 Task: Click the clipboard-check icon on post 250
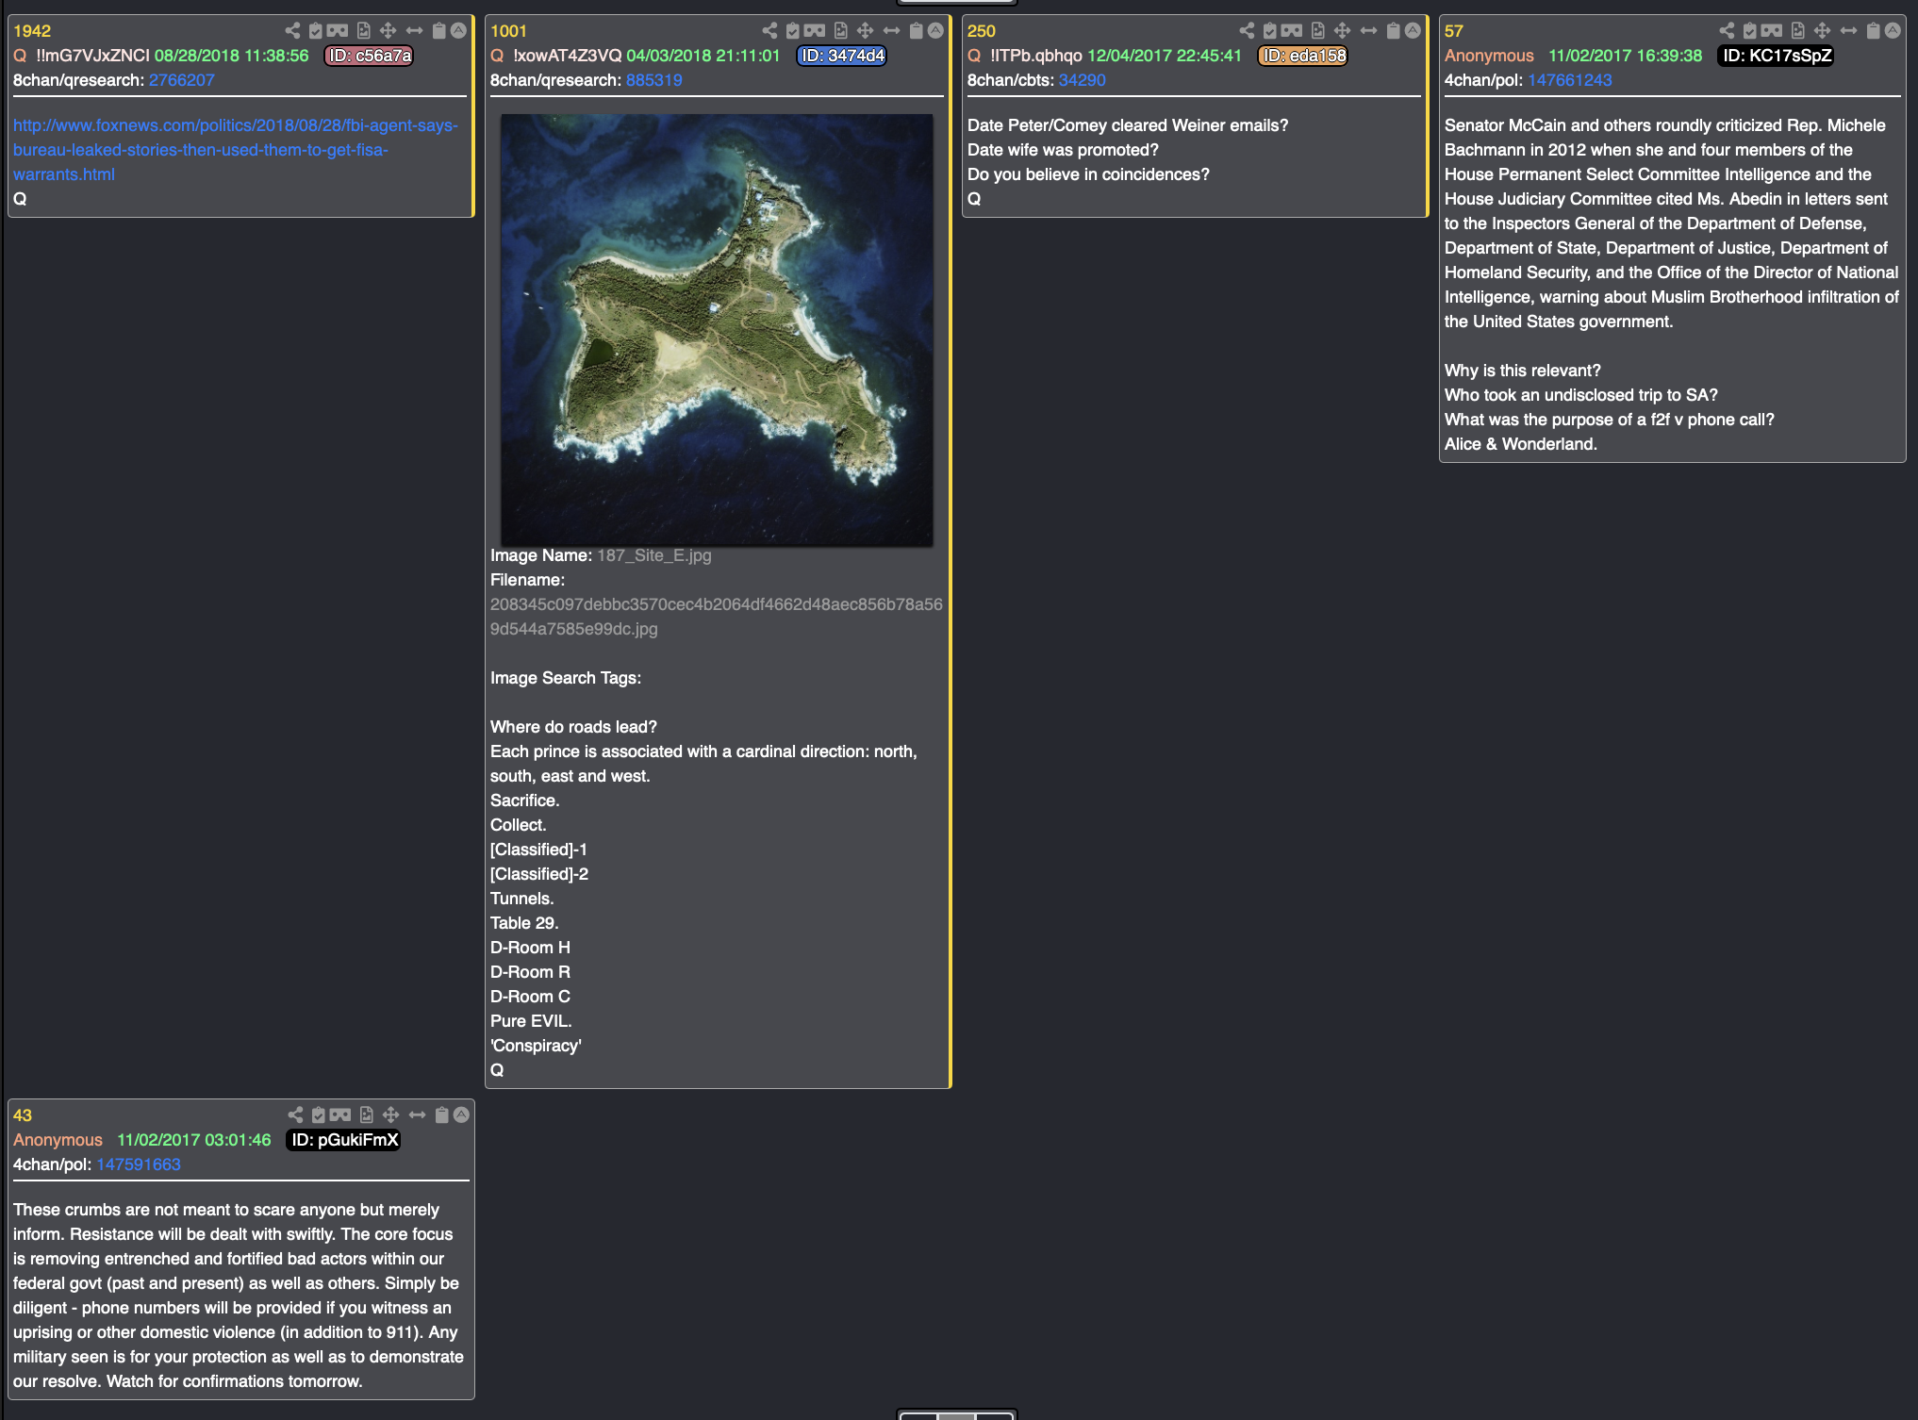[1270, 30]
